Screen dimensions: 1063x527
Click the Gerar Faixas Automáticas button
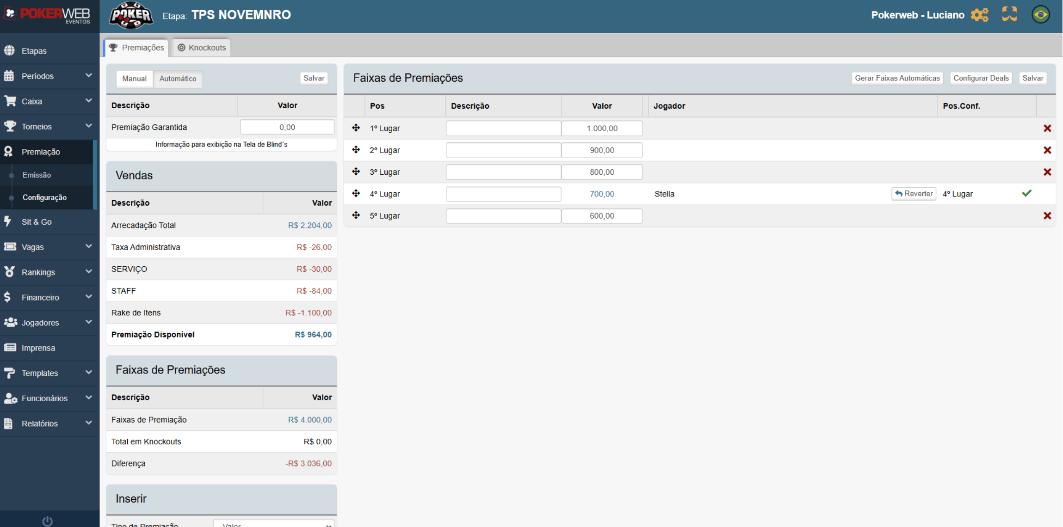pyautogui.click(x=897, y=78)
